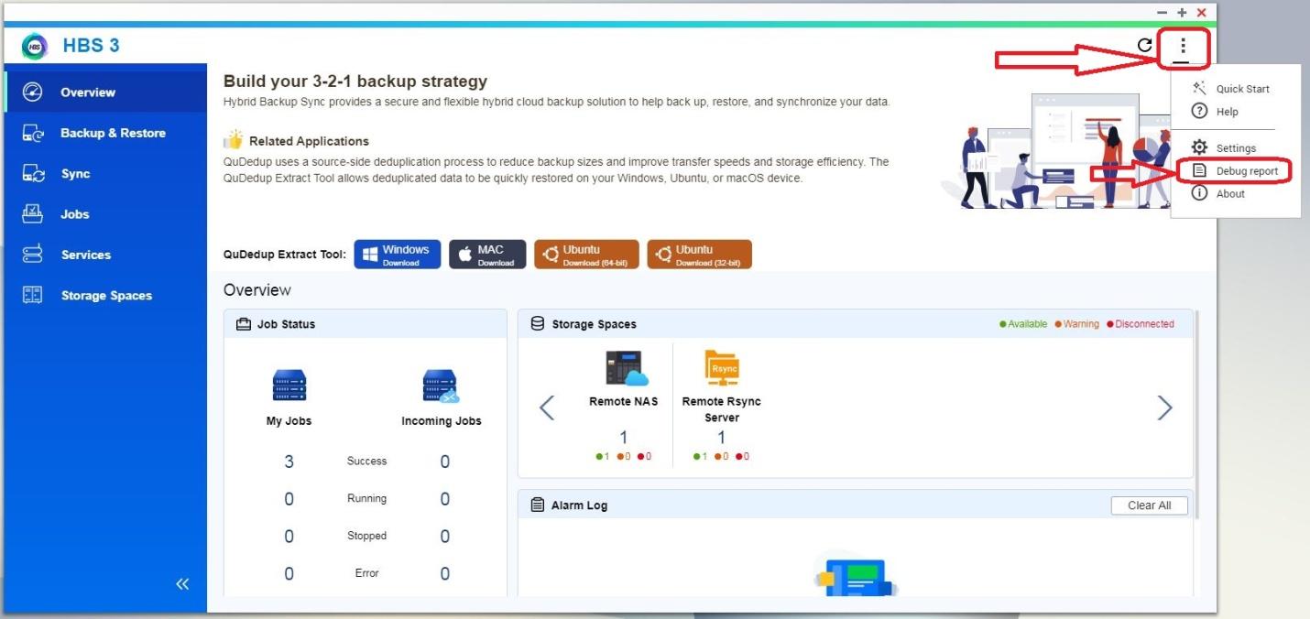This screenshot has height=619, width=1310.
Task: Click the Alarm Log panel title
Action: point(579,505)
